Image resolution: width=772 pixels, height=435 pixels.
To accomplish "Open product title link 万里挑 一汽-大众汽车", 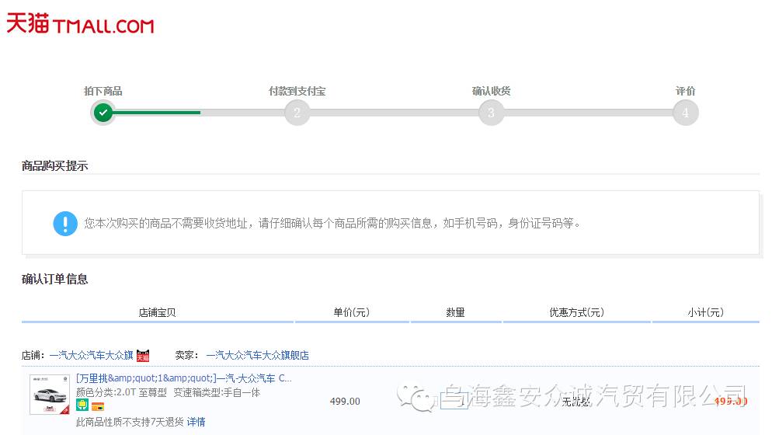I will click(183, 378).
